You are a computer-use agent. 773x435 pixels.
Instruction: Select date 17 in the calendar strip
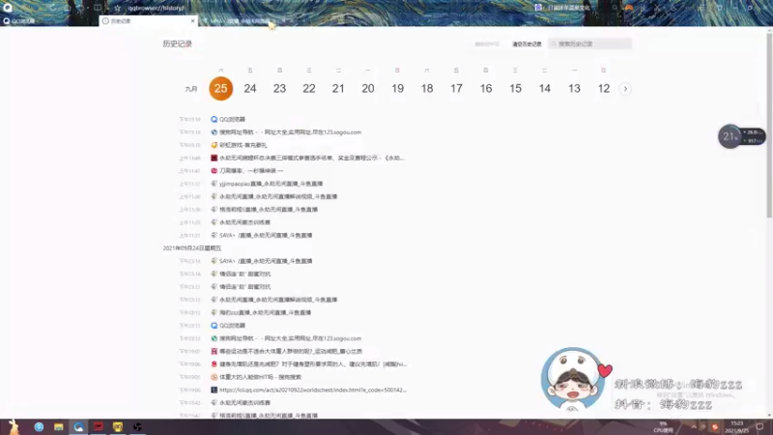click(456, 89)
